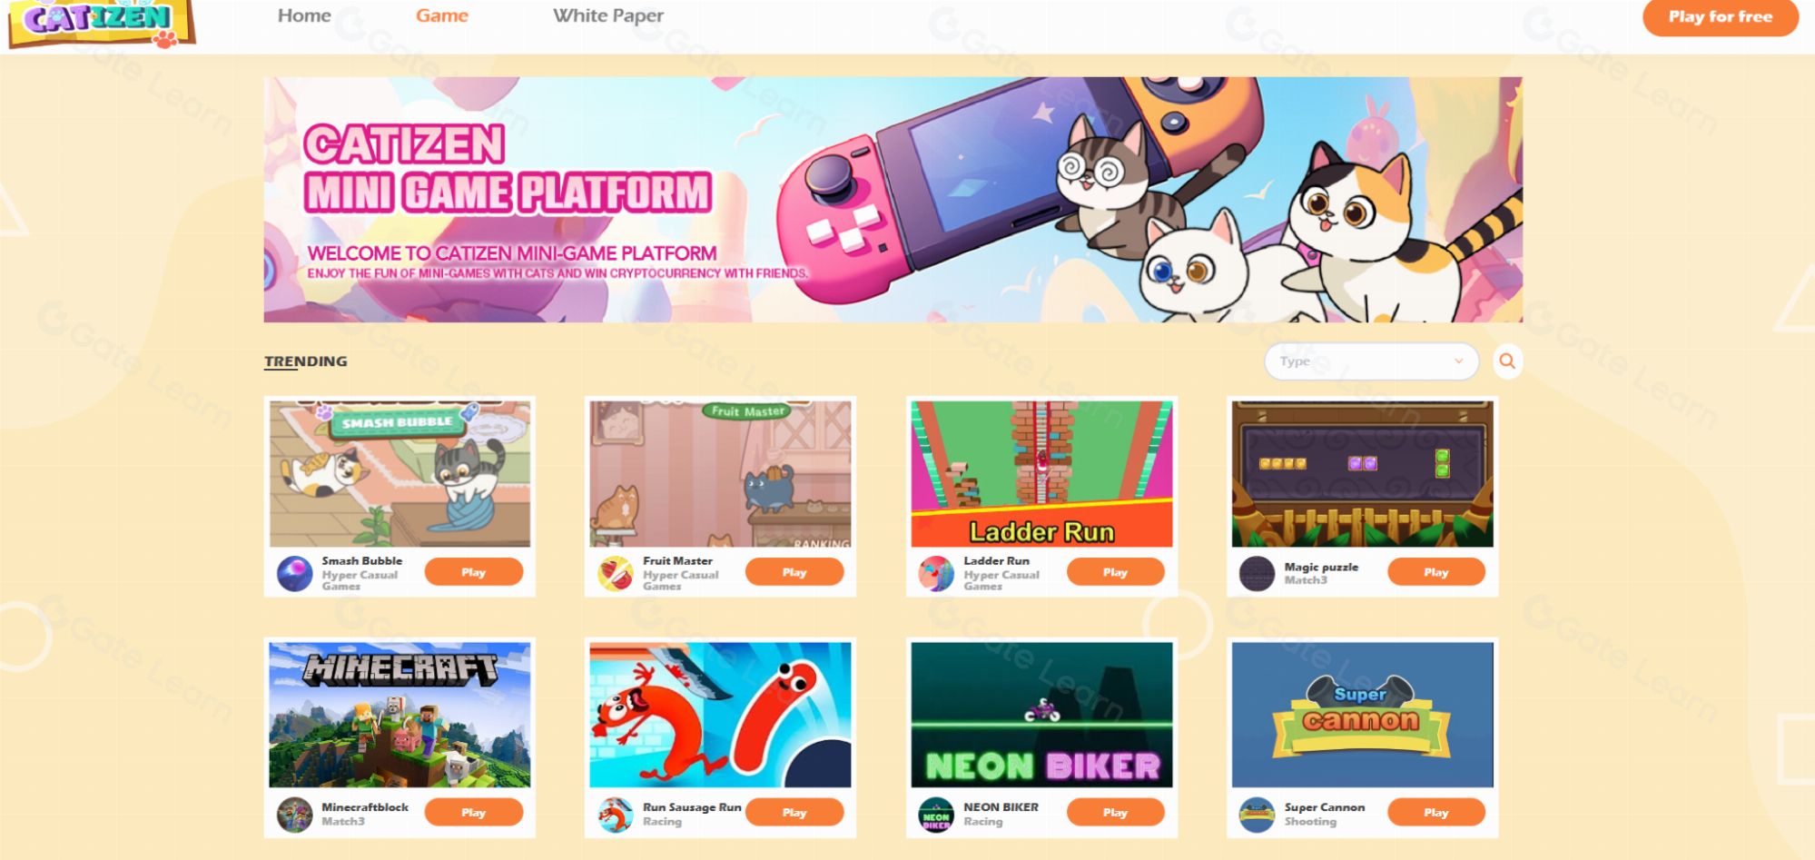This screenshot has height=860, width=1815.
Task: Click the Play for free button
Action: 1721,17
